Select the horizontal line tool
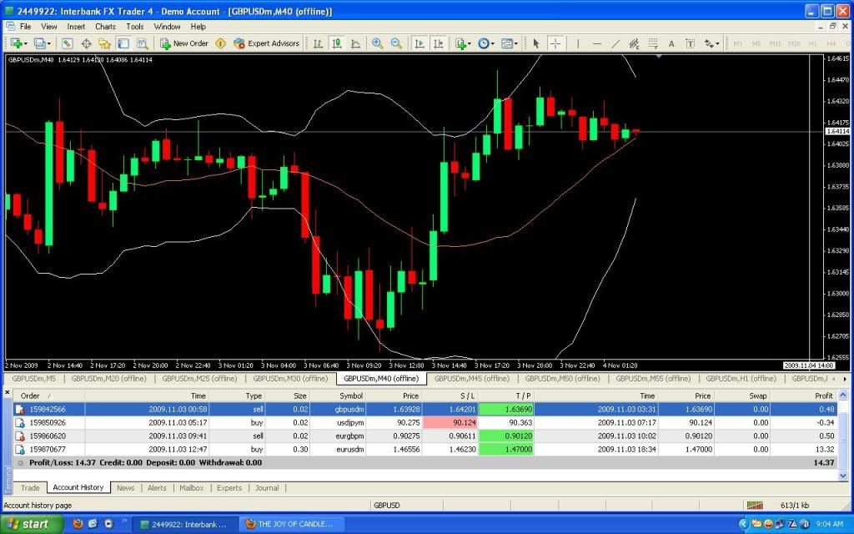This screenshot has height=534, width=854. (597, 43)
